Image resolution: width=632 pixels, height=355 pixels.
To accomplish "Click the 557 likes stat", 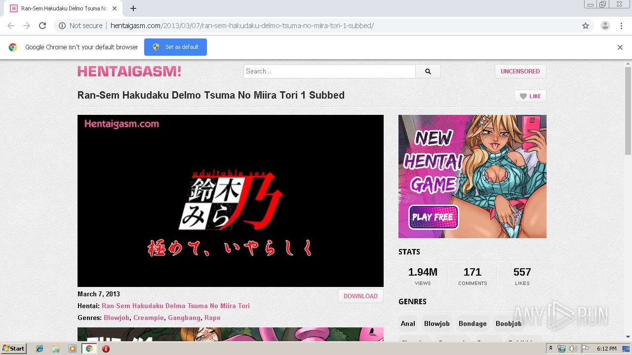I will click(522, 276).
